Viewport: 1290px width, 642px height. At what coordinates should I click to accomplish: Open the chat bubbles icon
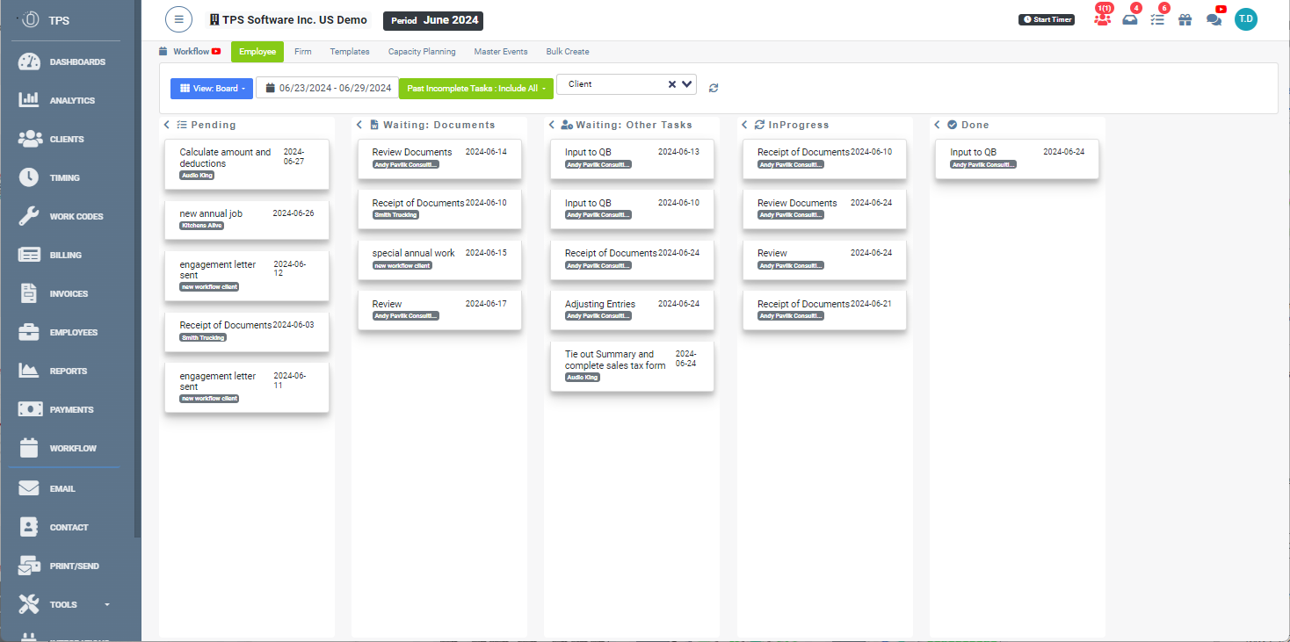1214,19
